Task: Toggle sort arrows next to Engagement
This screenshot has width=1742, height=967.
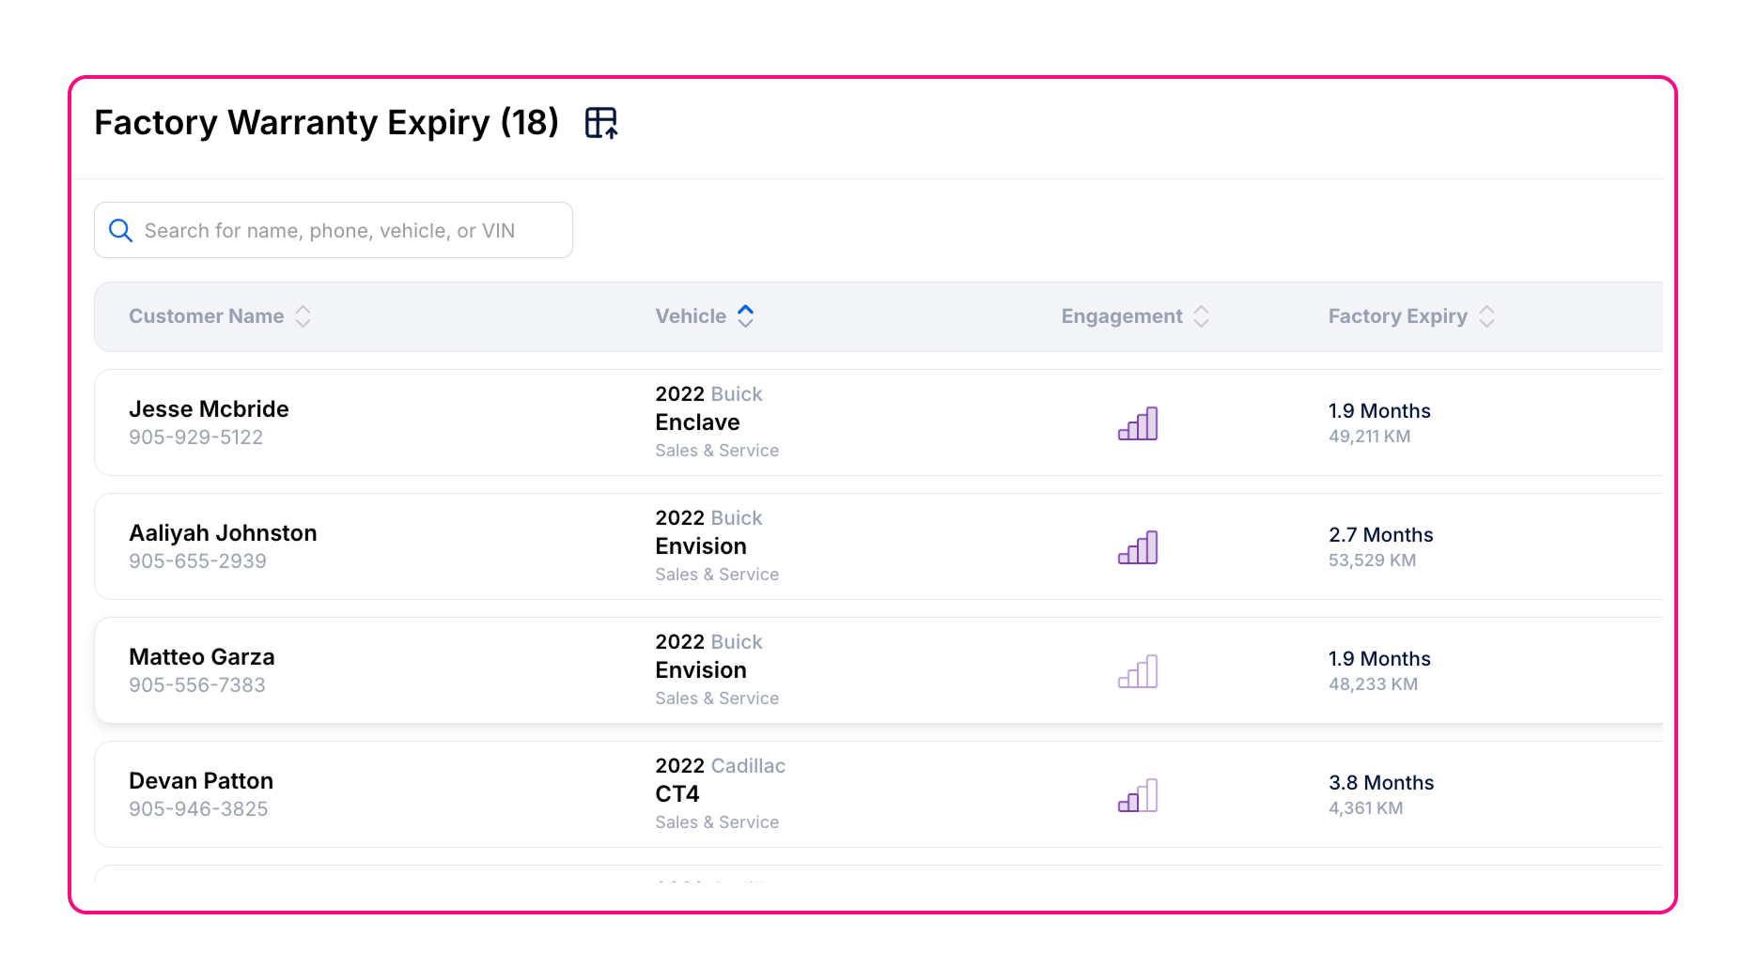Action: (1201, 316)
